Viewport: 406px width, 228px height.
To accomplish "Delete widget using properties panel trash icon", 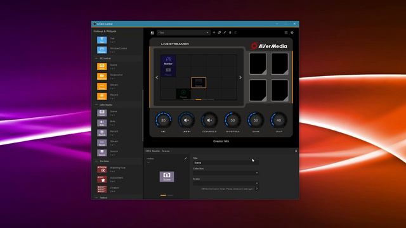I will [x=296, y=151].
